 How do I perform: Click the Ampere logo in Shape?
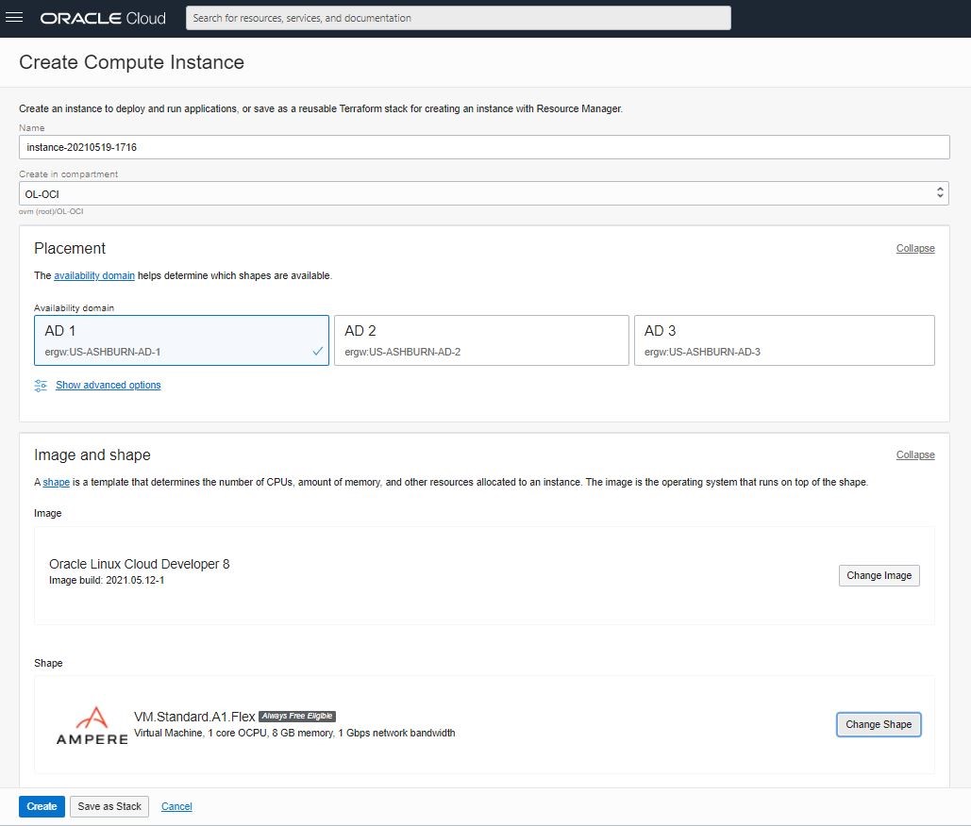[x=92, y=725]
